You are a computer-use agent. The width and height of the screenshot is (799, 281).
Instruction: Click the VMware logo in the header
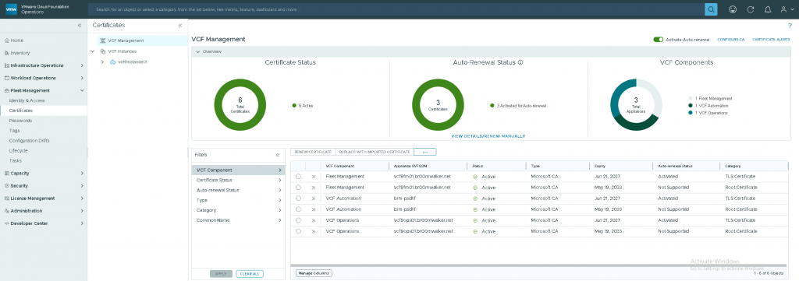pos(11,9)
